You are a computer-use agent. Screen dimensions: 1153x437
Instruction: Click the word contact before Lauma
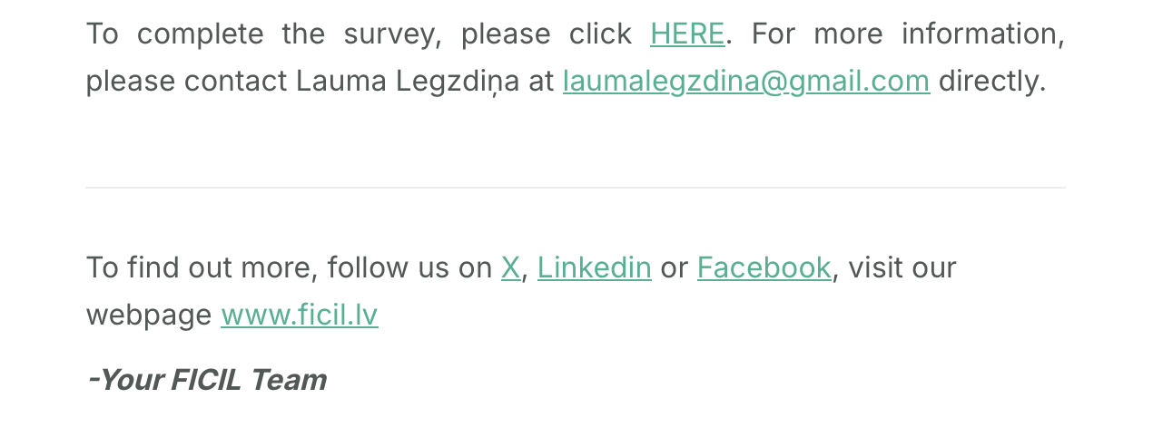coord(235,82)
